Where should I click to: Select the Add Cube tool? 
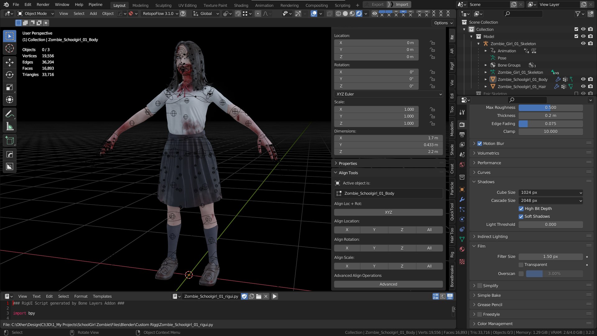(10, 141)
